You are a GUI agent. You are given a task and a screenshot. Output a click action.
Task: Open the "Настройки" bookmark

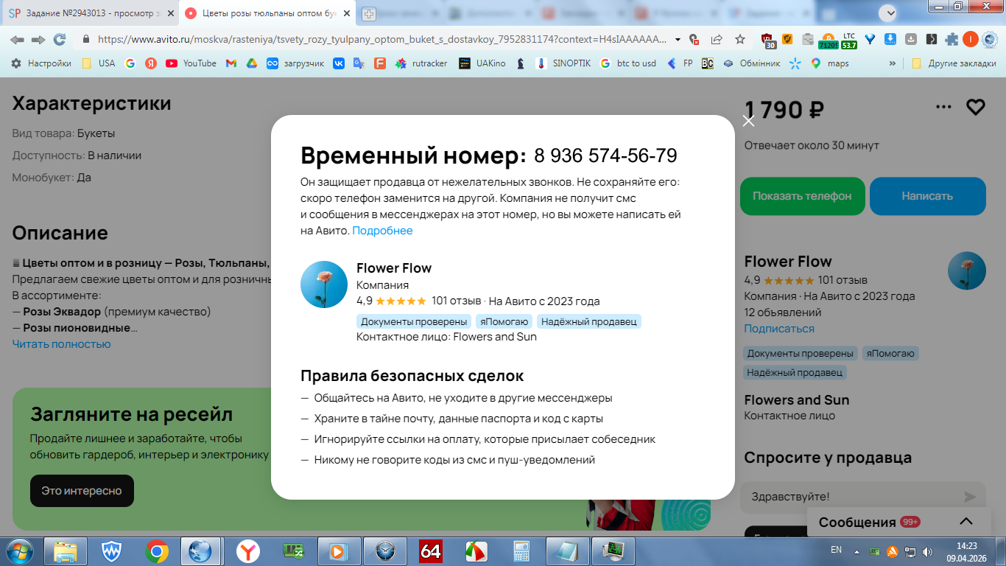pos(41,63)
